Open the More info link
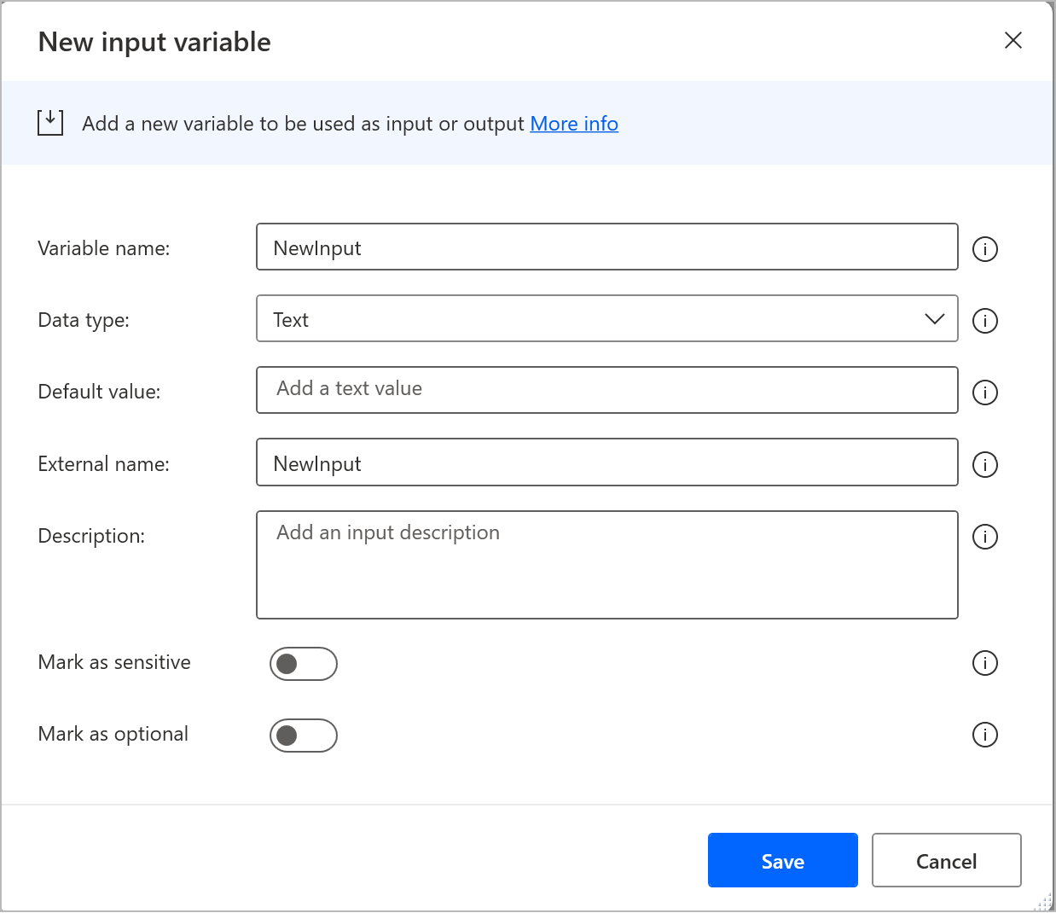This screenshot has height=913, width=1056. tap(574, 123)
